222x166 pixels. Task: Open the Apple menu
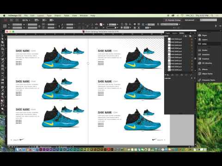(4, 16)
